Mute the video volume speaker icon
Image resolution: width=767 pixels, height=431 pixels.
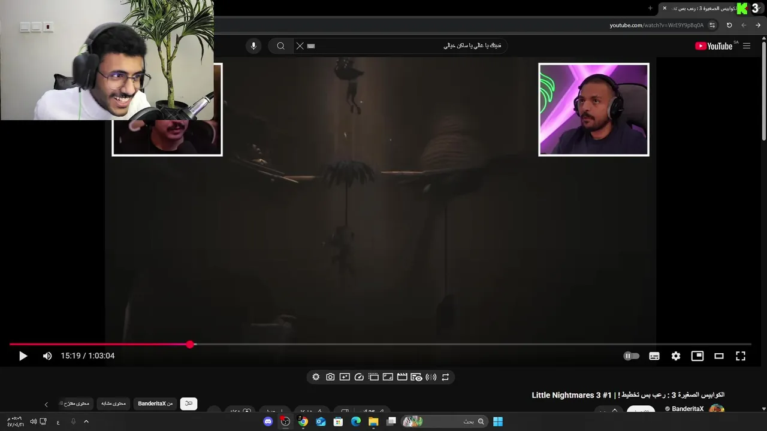[x=47, y=356]
